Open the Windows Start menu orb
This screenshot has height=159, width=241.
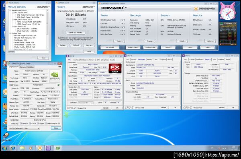pyautogui.click(x=4, y=148)
